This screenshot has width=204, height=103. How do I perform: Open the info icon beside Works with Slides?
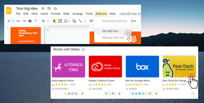coord(83,49)
